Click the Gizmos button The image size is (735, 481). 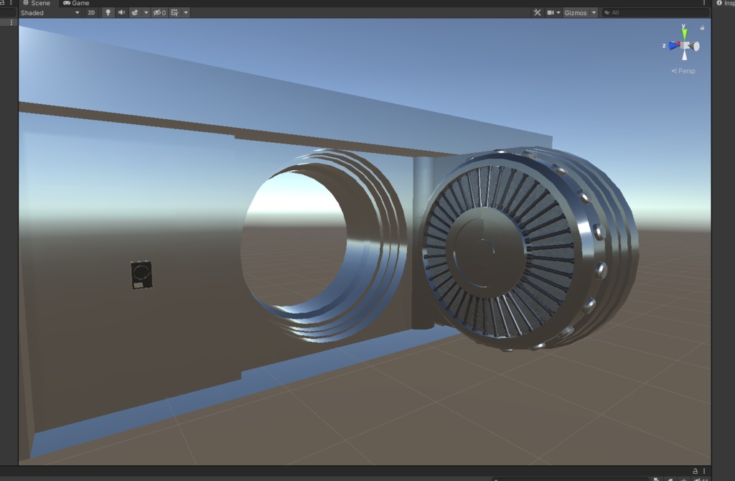point(576,12)
